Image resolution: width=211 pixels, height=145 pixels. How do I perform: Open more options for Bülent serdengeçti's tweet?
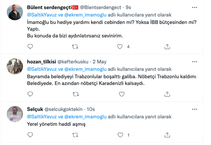194,7
